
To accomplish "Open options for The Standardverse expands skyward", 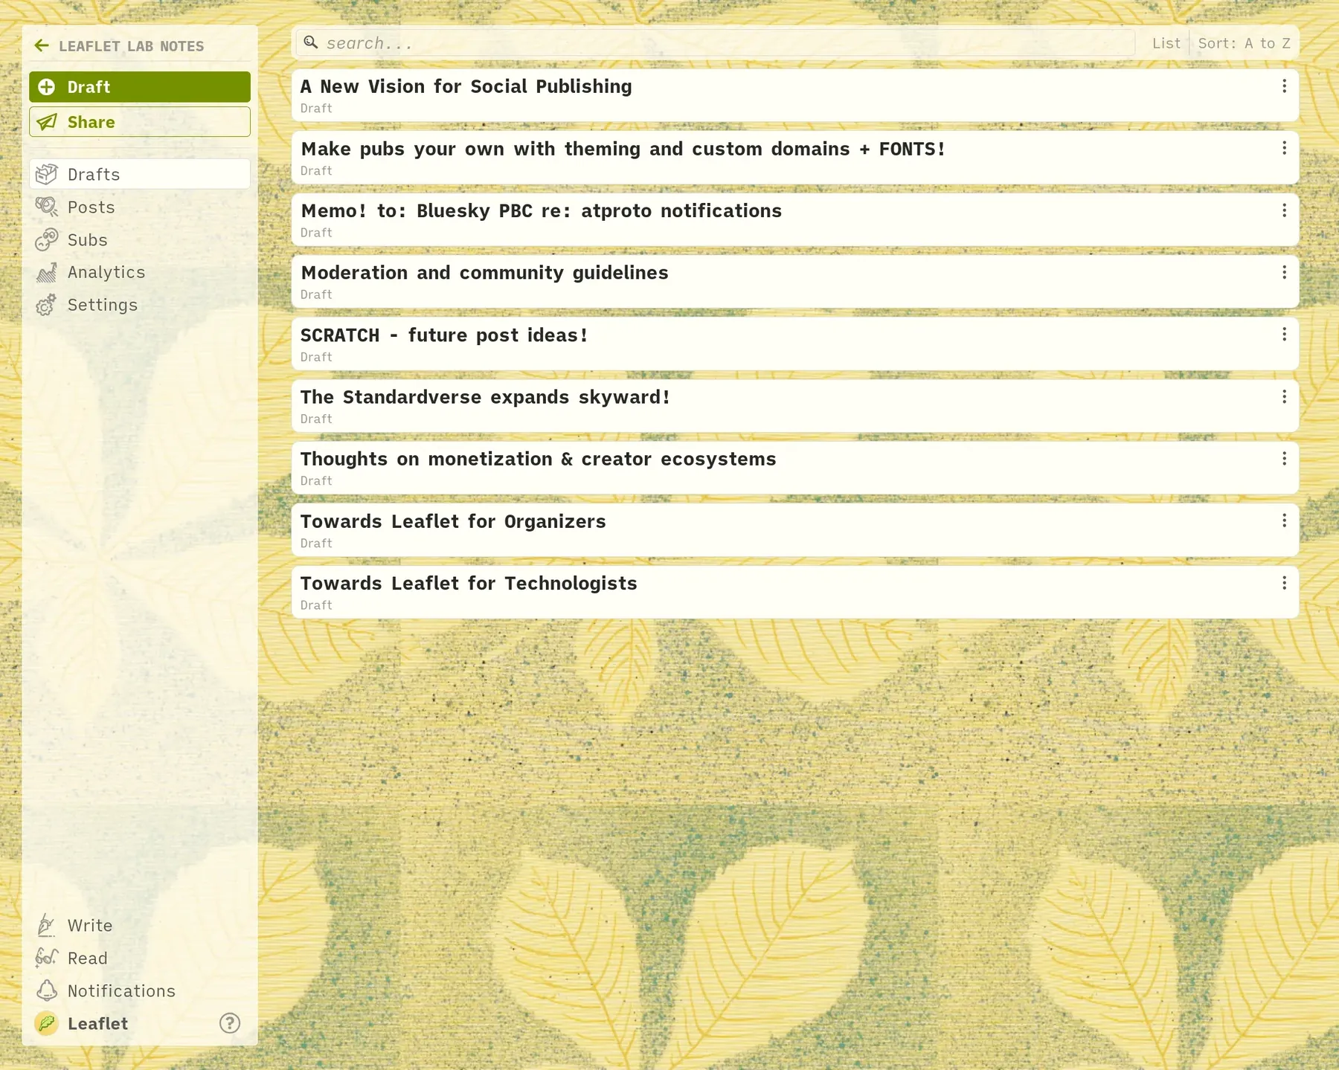I will pos(1284,396).
